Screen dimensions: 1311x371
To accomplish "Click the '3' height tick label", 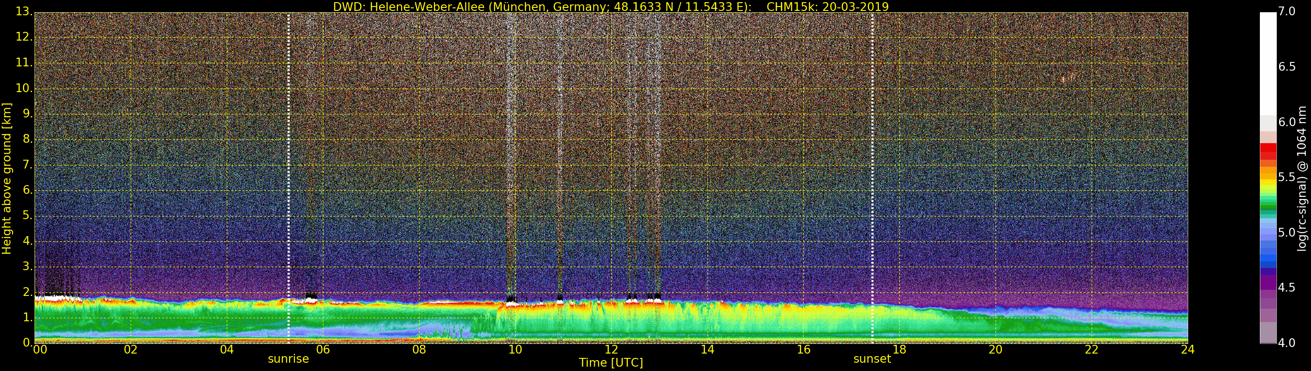I will coord(28,266).
